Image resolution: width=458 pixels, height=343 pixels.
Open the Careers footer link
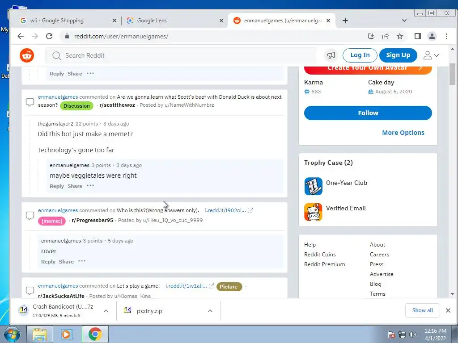pyautogui.click(x=379, y=254)
